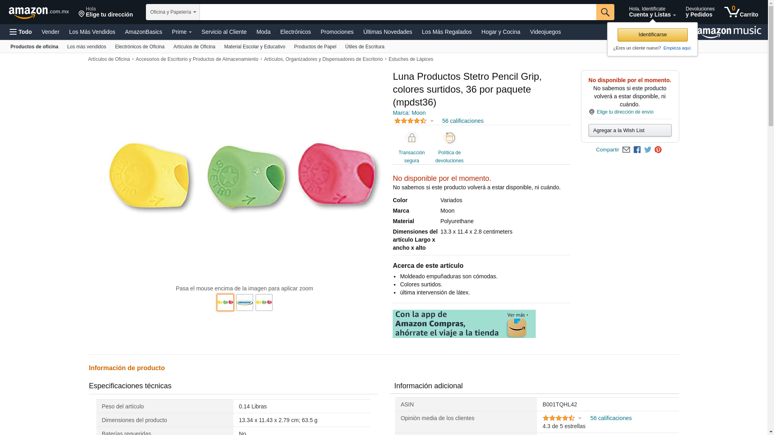Go to Productos de Papel tab

click(x=315, y=47)
